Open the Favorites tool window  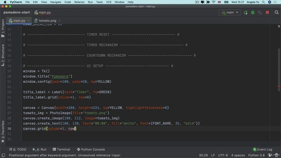pyautogui.click(x=3, y=132)
